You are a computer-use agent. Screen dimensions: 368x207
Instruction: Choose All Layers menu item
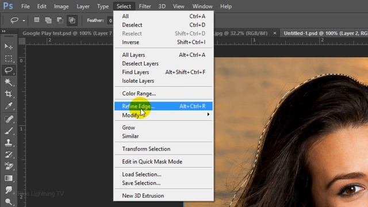163,55
